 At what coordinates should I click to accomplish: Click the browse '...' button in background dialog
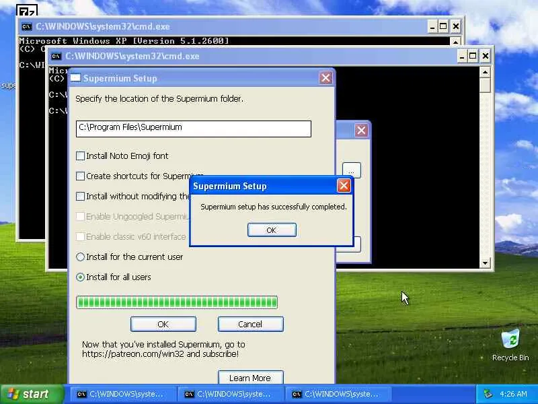[351, 170]
